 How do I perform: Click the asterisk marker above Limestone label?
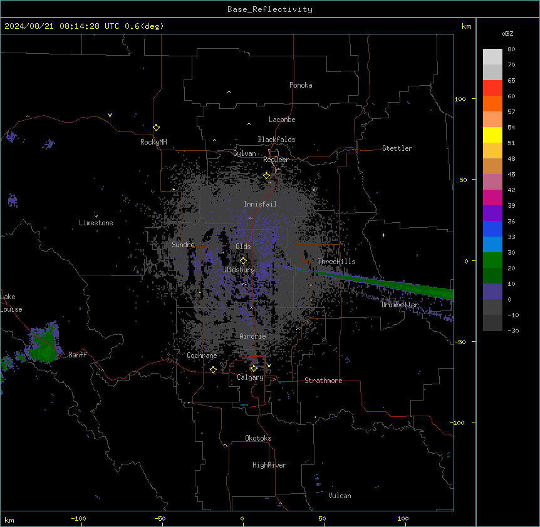[x=96, y=217]
